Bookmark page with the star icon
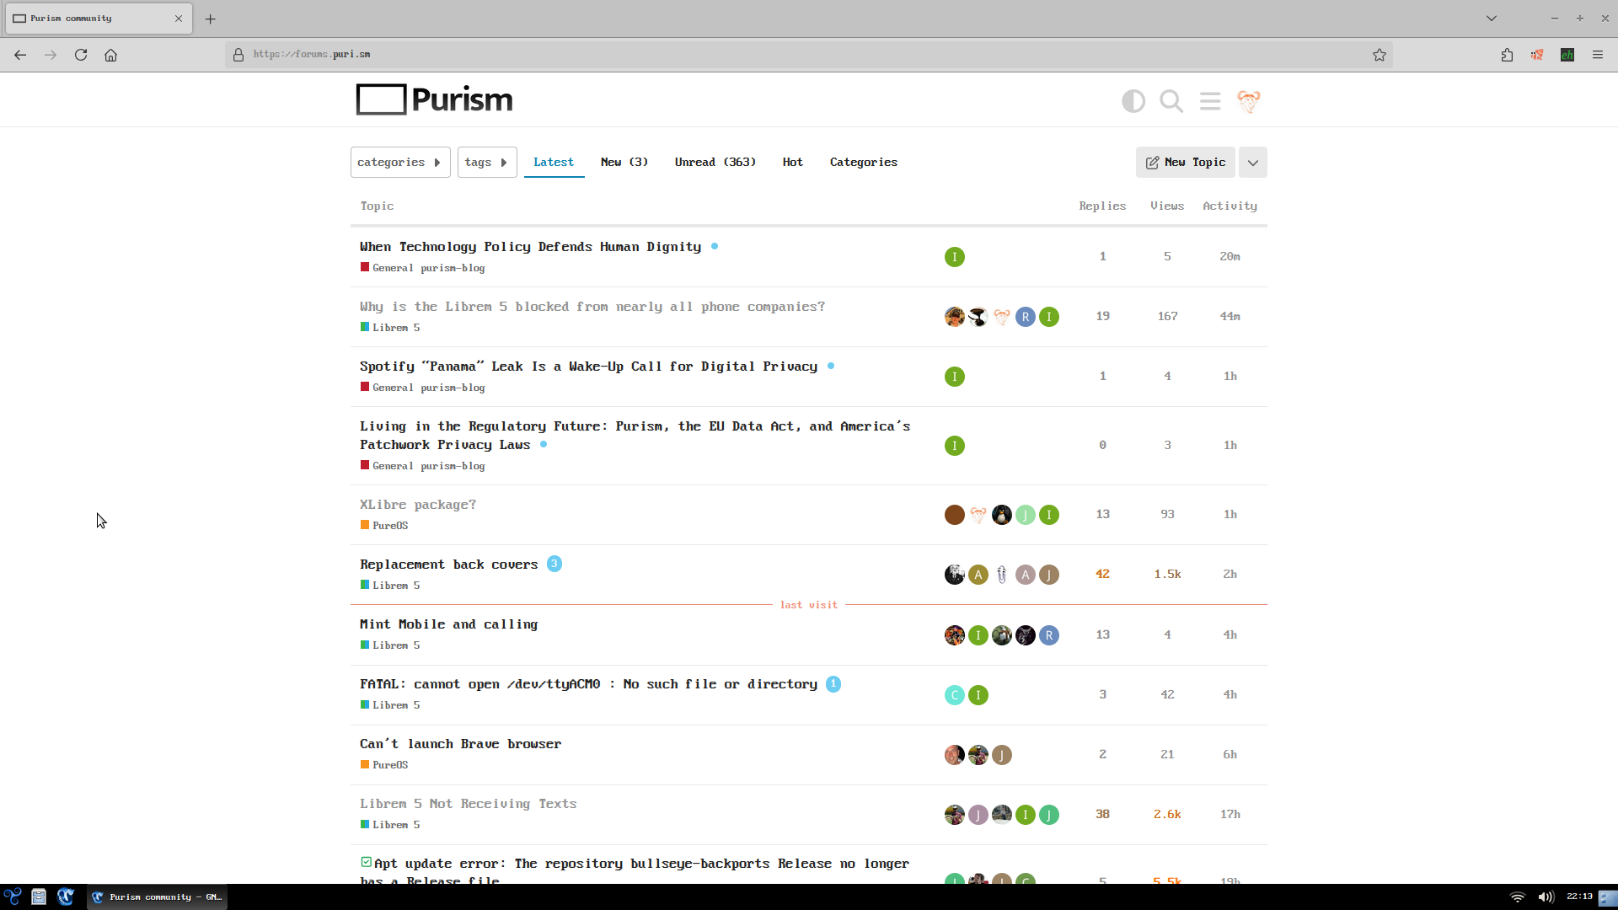1618x910 pixels. coord(1380,55)
